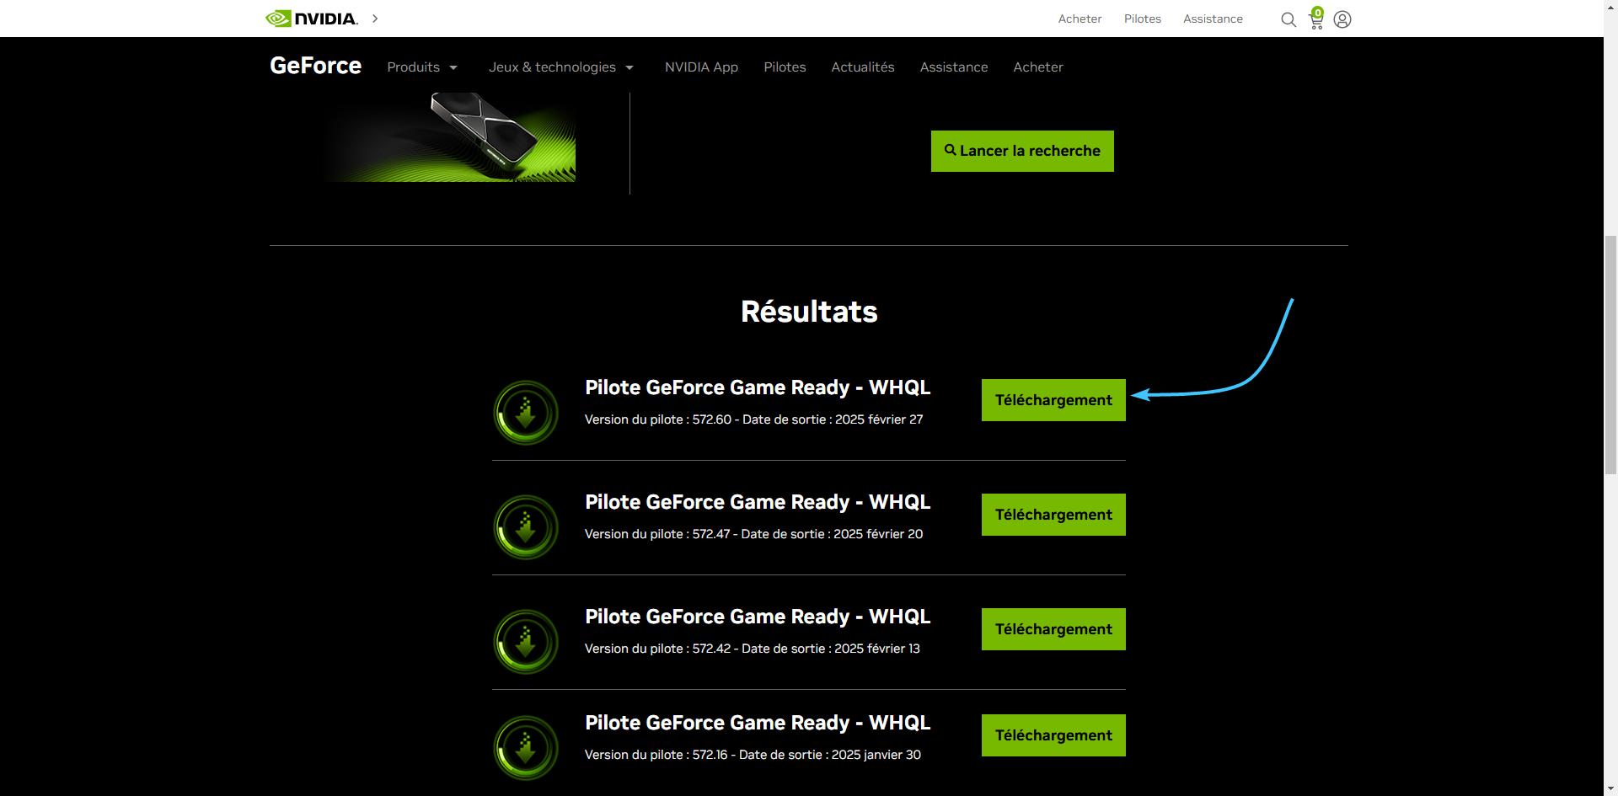The height and width of the screenshot is (796, 1618).
Task: Click text 'Version du pilote : 572.16'
Action: click(x=656, y=755)
